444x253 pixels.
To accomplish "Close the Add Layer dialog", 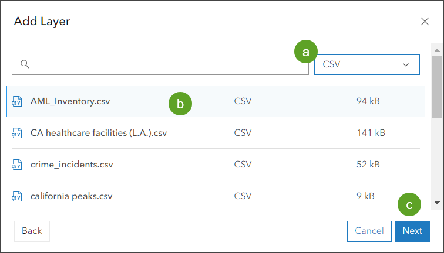I will pos(425,22).
